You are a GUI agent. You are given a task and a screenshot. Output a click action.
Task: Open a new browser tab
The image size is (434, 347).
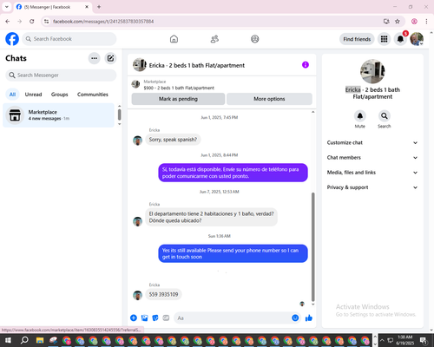click(99, 7)
